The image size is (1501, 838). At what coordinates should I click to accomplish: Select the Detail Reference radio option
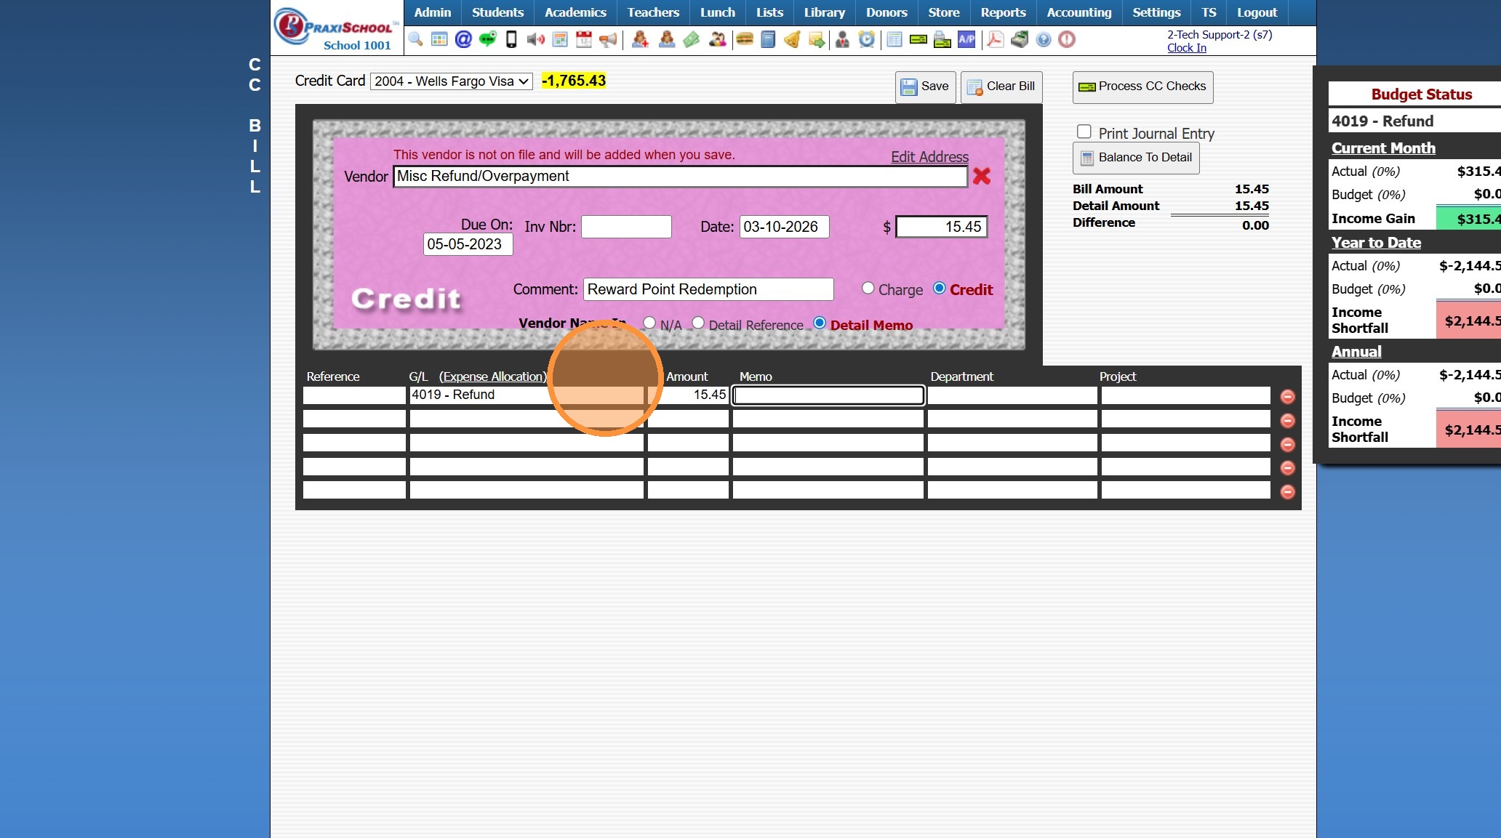[698, 323]
